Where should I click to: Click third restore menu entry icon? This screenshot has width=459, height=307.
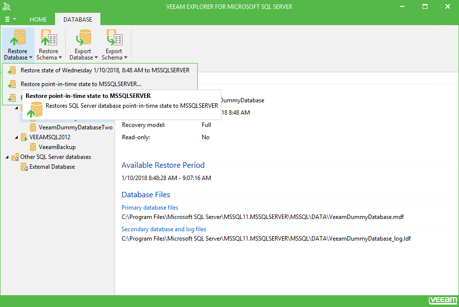pos(12,98)
